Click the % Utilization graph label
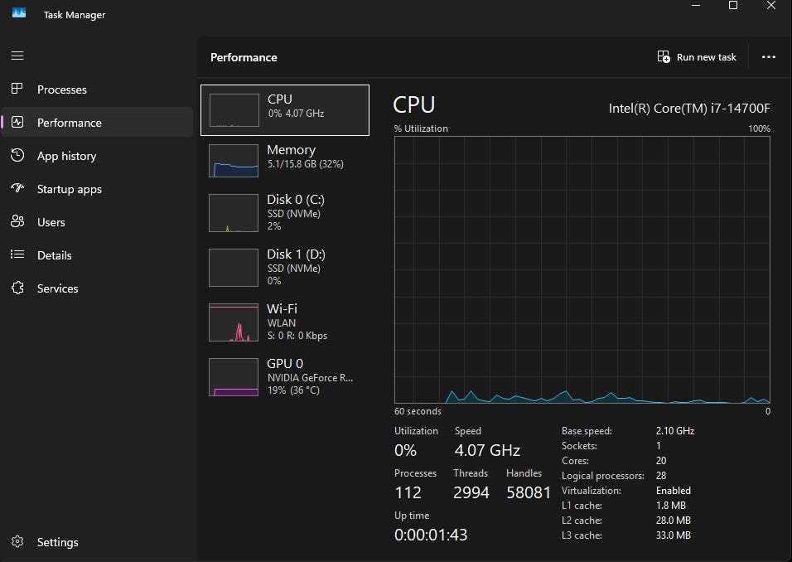The width and height of the screenshot is (792, 562). coord(421,128)
